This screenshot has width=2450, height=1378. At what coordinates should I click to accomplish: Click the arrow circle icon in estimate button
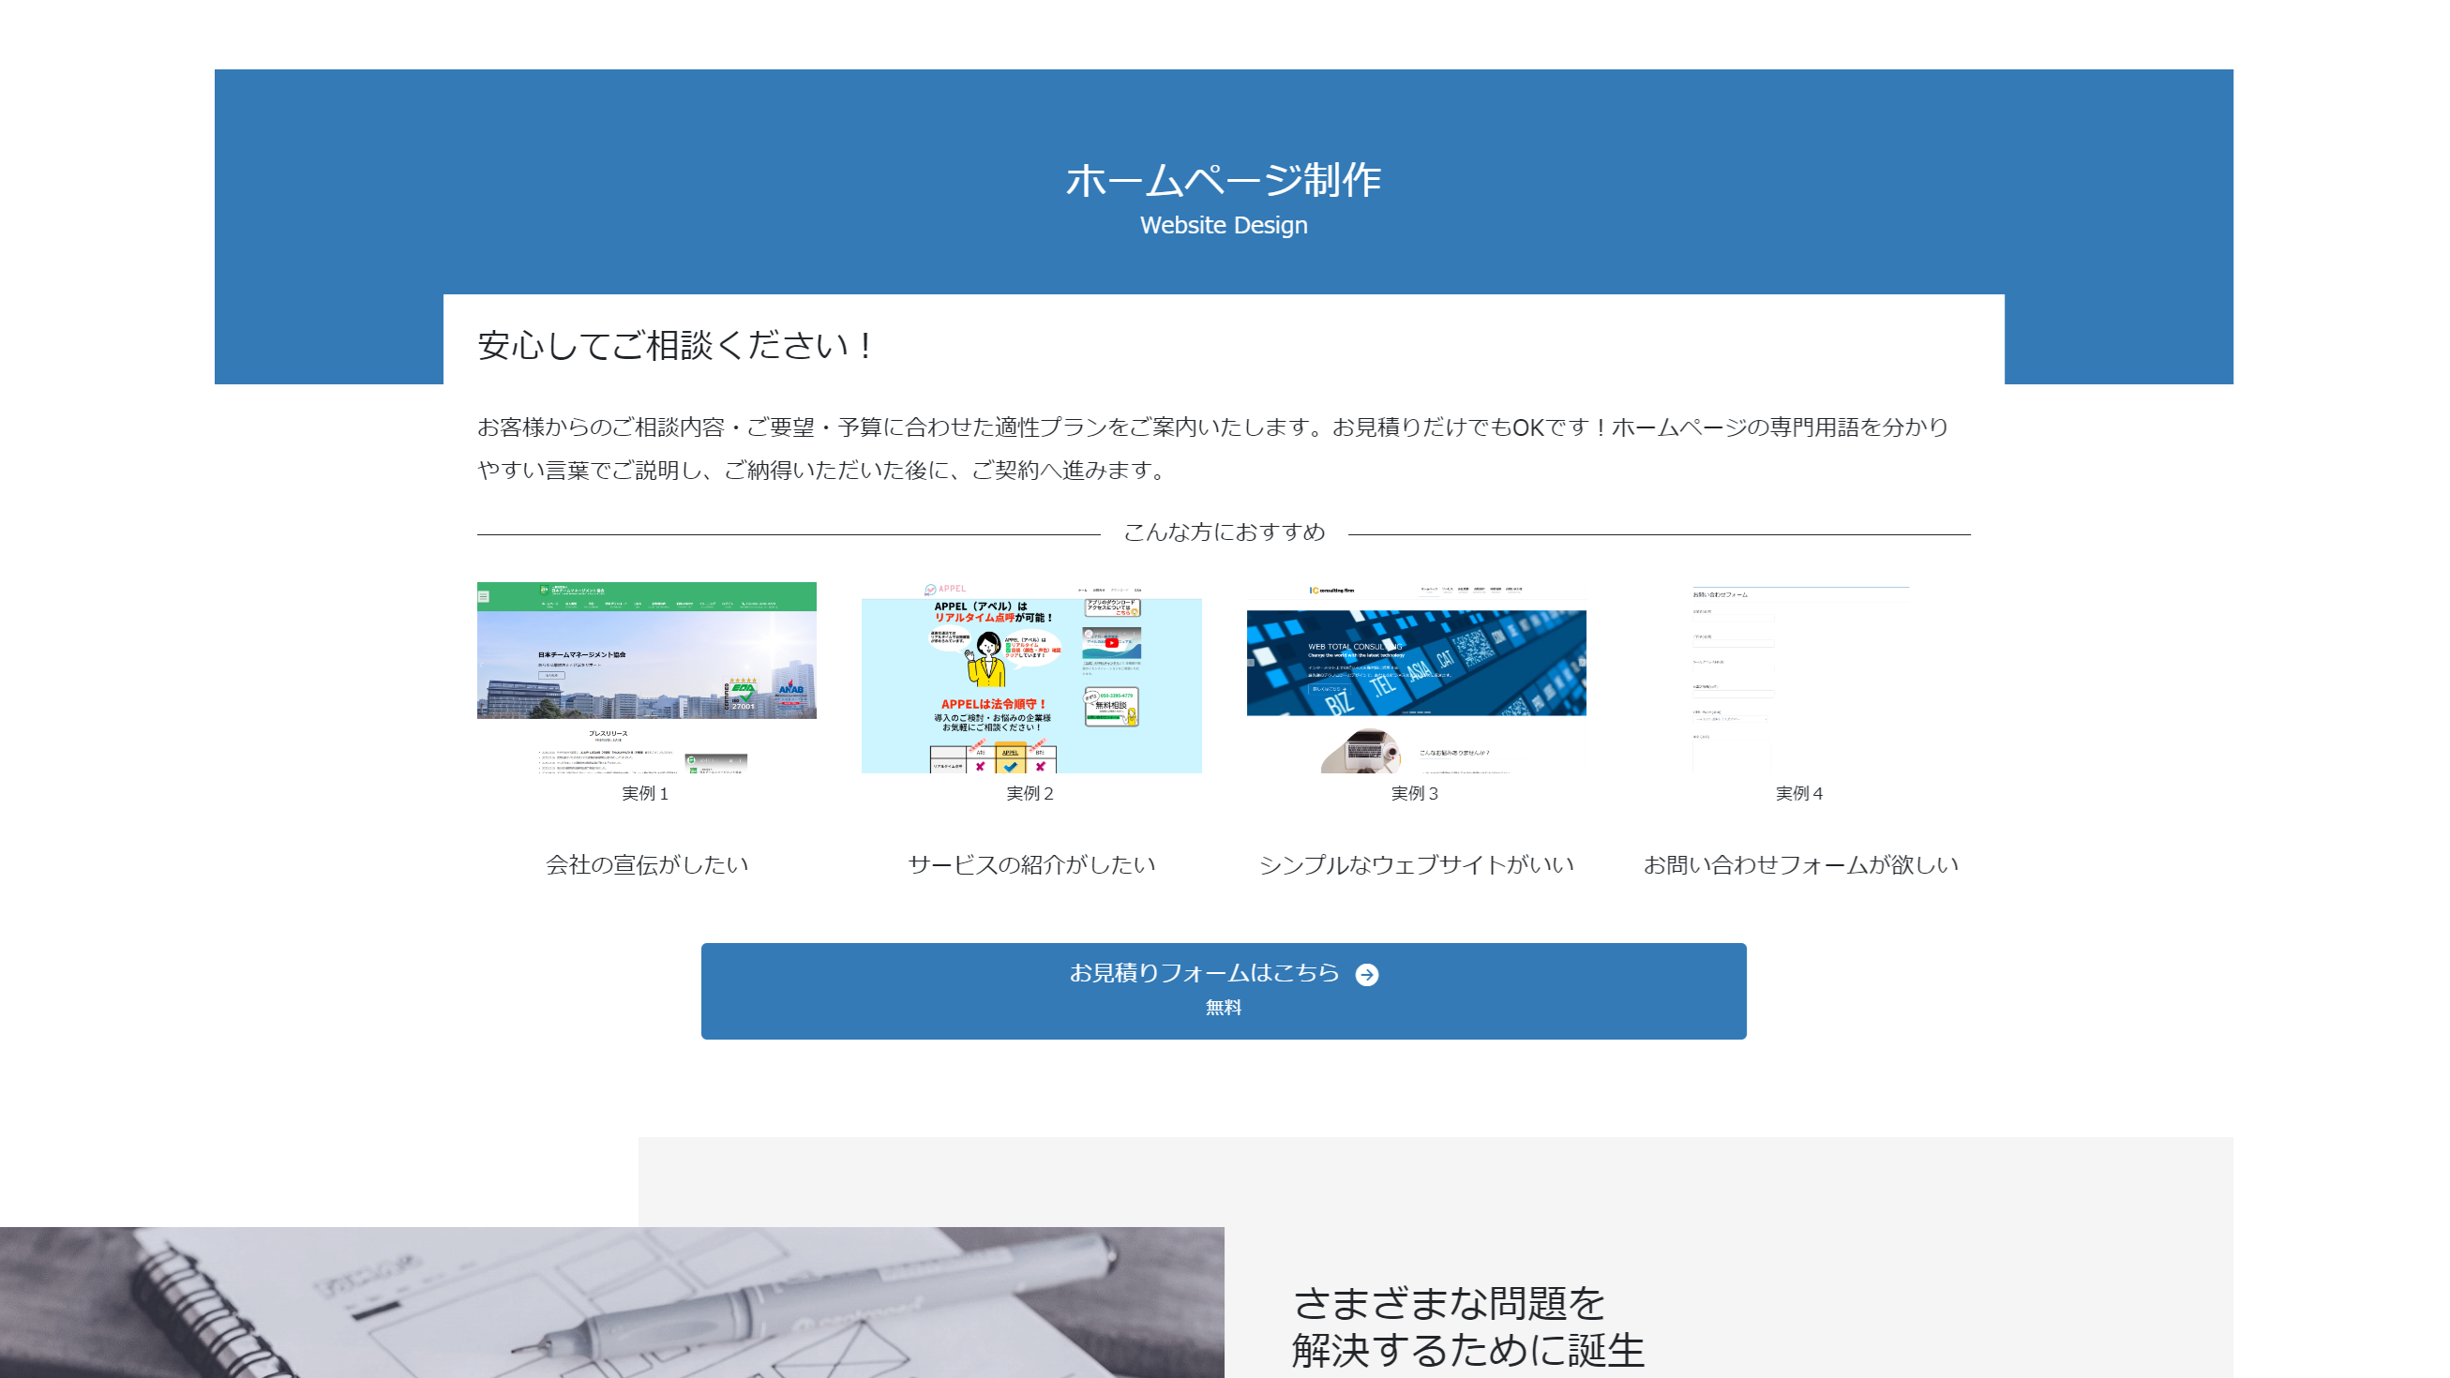(1367, 975)
